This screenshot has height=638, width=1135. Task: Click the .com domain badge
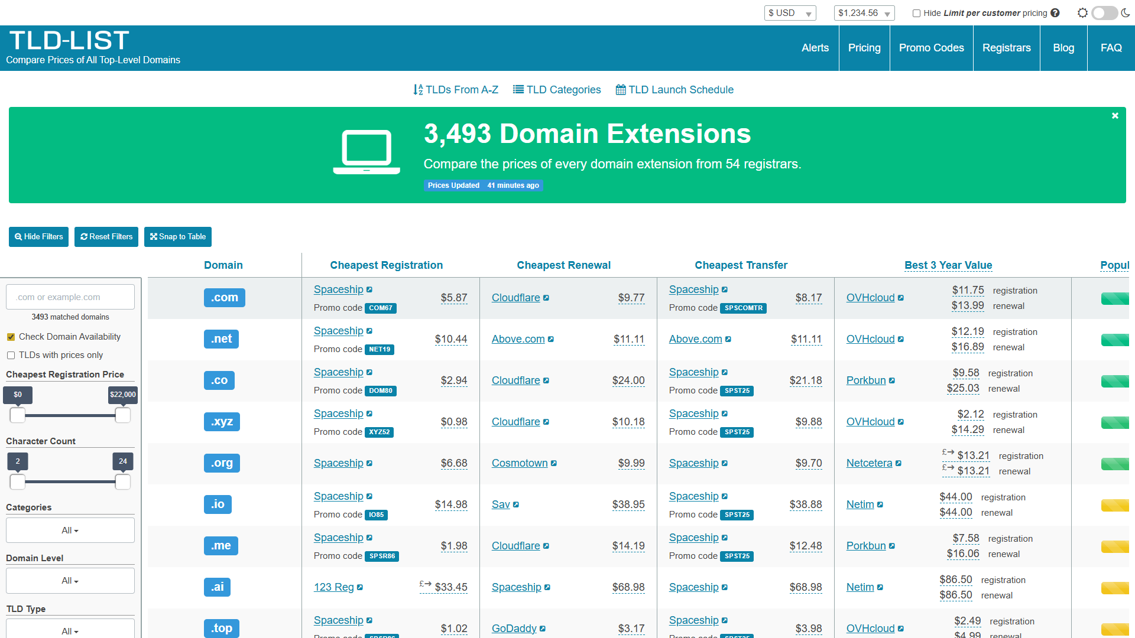pyautogui.click(x=225, y=298)
